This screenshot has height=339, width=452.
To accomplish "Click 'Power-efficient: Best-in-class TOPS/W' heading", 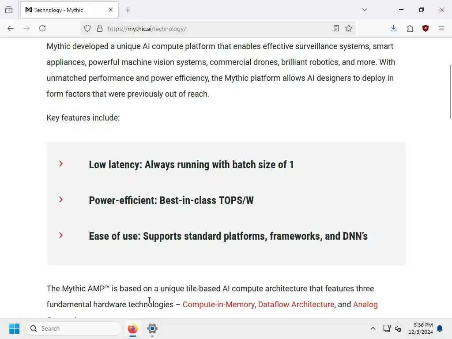I will click(171, 200).
